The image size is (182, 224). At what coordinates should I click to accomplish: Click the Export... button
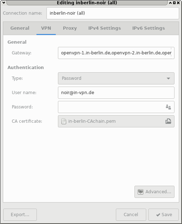pyautogui.click(x=20, y=215)
